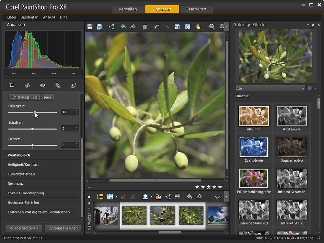Open the Datei menu
This screenshot has width=324, height=243.
click(x=12, y=17)
